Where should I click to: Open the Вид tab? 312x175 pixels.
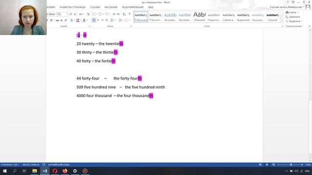coord(151,7)
